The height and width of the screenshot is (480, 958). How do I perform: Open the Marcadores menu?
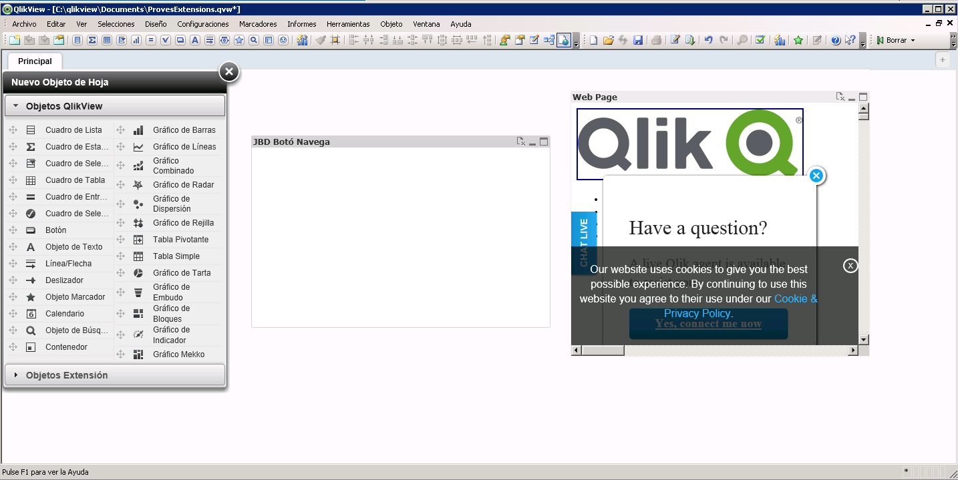click(258, 24)
